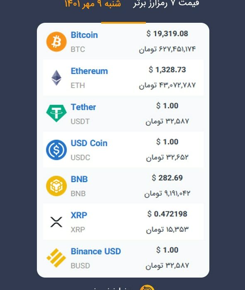245x290 pixels.
Task: Click the orange logo at bottom edge
Action: pos(147,288)
